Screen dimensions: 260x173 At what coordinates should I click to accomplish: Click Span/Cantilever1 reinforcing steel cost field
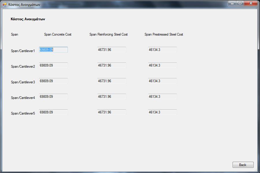pos(112,50)
